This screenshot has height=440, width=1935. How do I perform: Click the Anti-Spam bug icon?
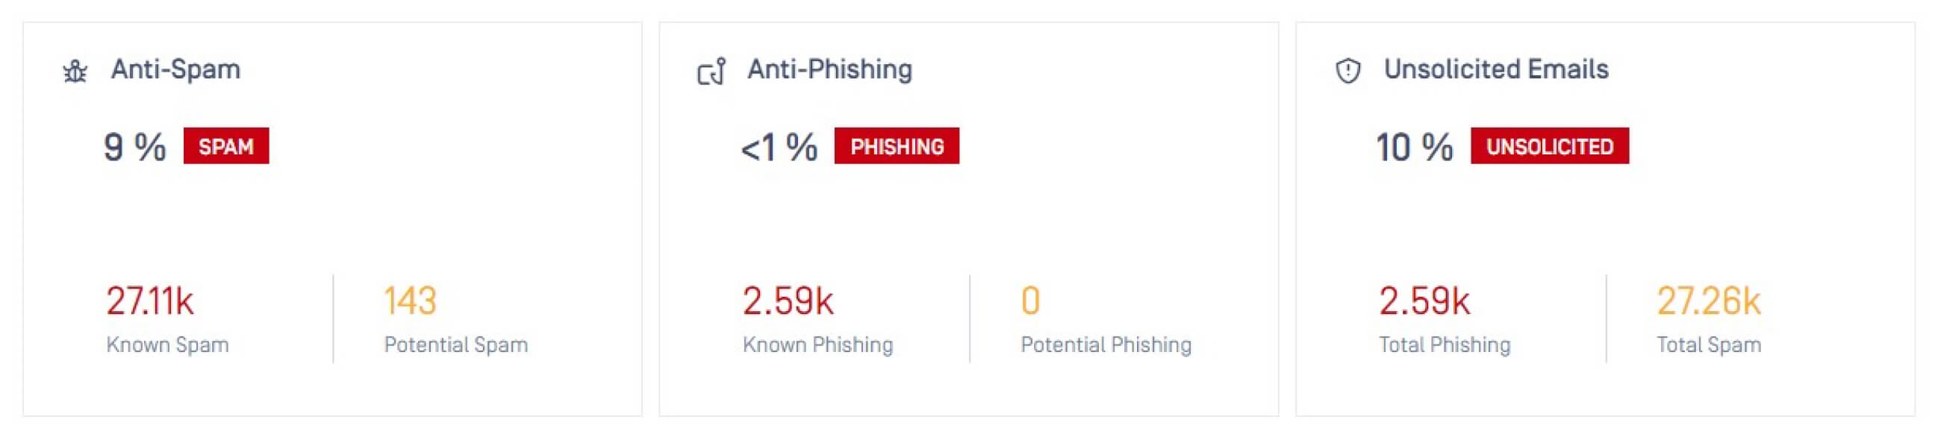pyautogui.click(x=75, y=72)
